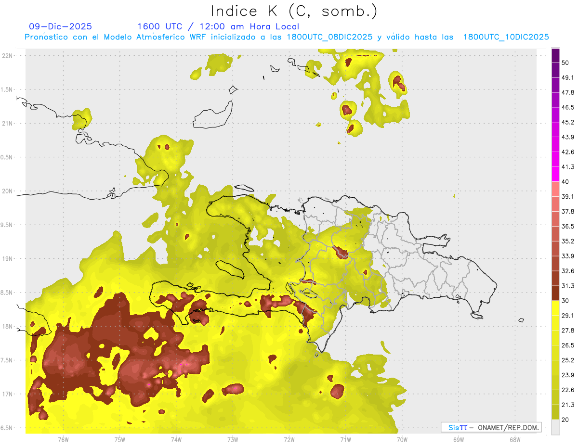Click the color bar label "26.5"
The height and width of the screenshot is (446, 578).
tap(567, 346)
